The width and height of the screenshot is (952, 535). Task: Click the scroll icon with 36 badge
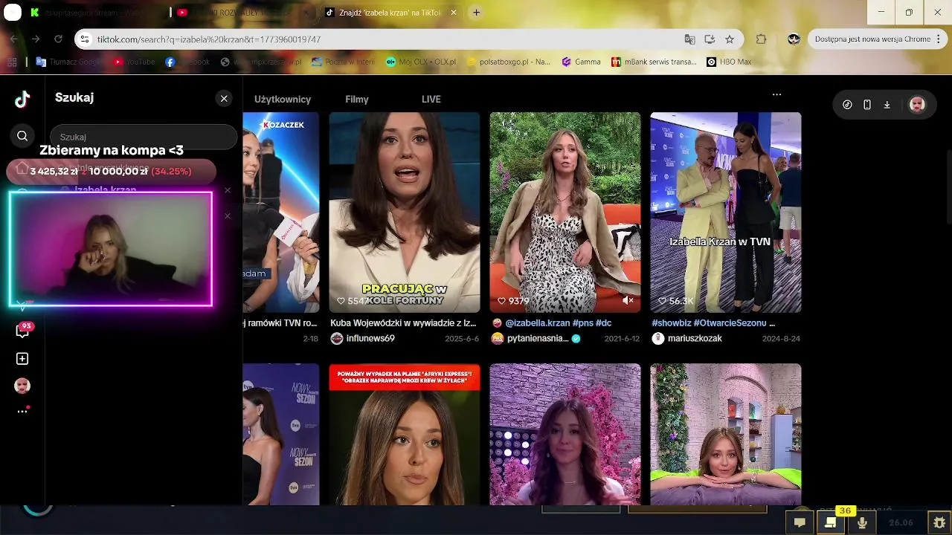831,523
